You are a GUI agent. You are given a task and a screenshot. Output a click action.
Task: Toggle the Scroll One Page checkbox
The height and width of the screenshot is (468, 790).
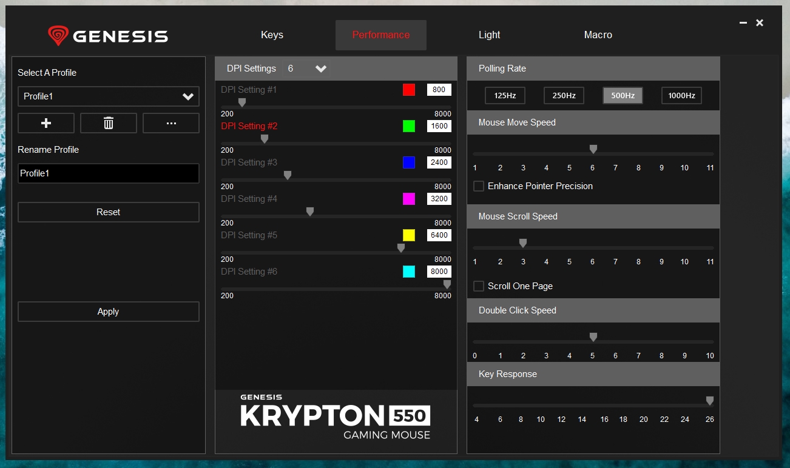[x=479, y=286]
